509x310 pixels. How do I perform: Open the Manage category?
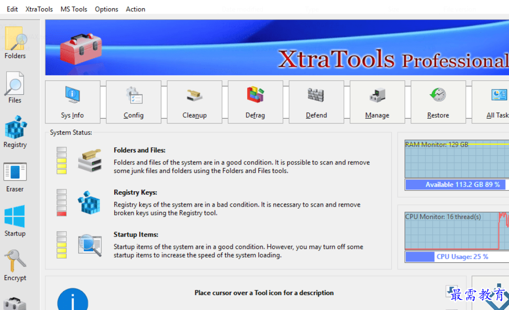click(x=377, y=102)
